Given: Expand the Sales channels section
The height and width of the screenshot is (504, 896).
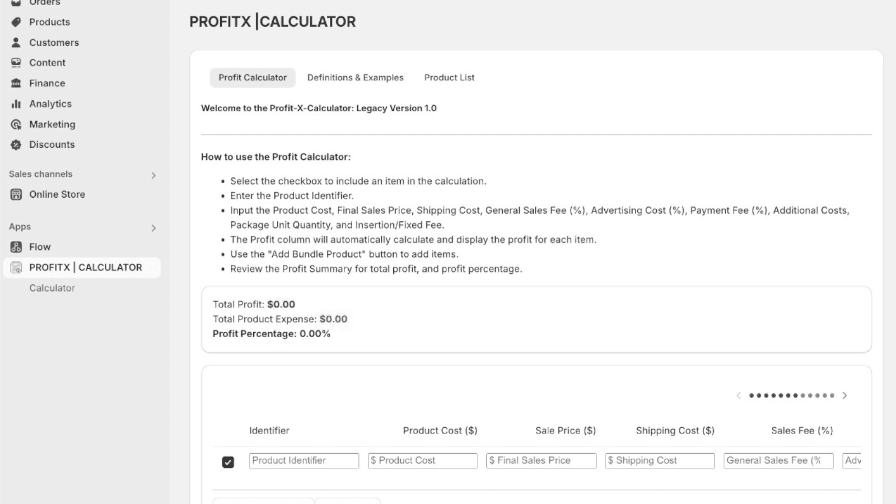Looking at the screenshot, I should pyautogui.click(x=153, y=175).
